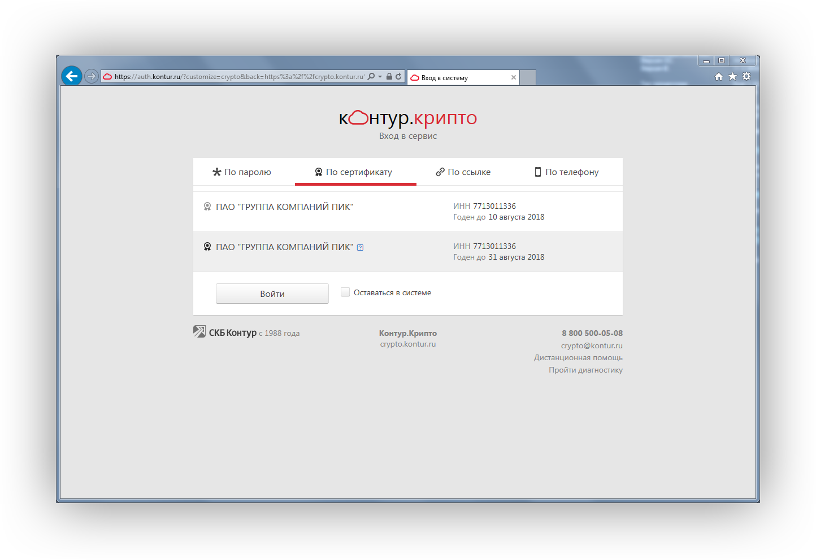Click the browser Home icon
The width and height of the screenshot is (816, 560).
pyautogui.click(x=719, y=76)
